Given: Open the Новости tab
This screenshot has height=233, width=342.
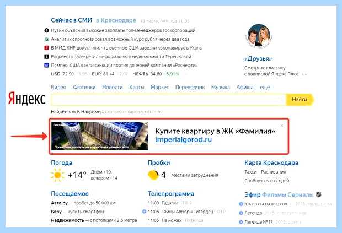Looking at the screenshot, I should (113, 88).
